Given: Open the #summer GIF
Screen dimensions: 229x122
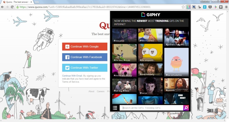Looking at the screenshot, I should click(x=176, y=85).
